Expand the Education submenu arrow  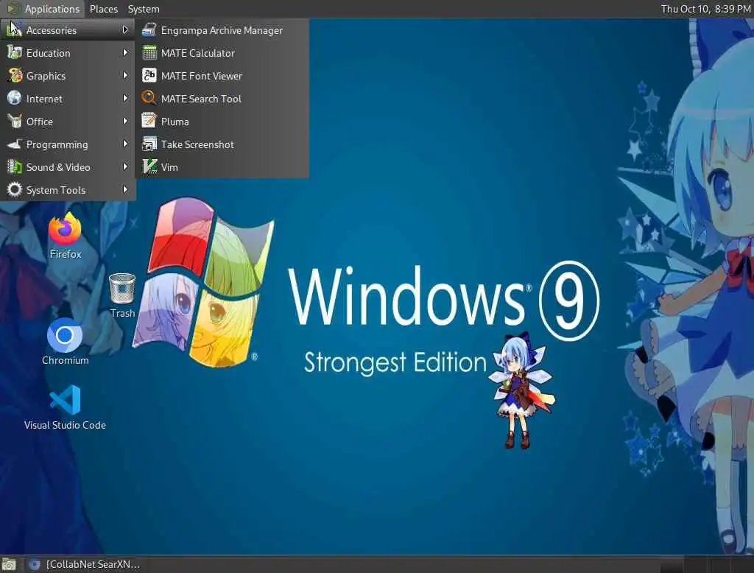(125, 52)
